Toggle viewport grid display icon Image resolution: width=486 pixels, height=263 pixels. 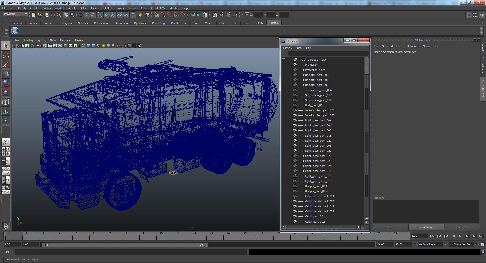tap(45, 46)
